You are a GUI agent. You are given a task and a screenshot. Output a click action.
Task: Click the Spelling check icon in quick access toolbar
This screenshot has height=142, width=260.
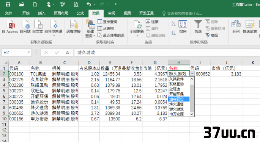[x=63, y=5]
